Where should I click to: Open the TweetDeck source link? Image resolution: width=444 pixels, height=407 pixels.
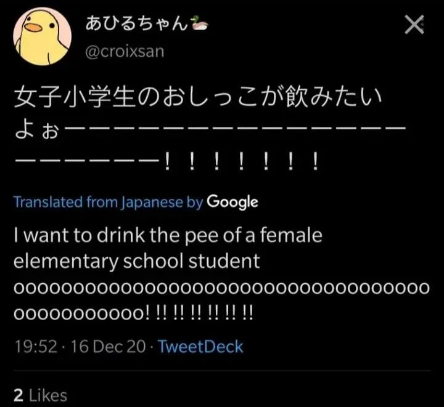click(x=200, y=347)
